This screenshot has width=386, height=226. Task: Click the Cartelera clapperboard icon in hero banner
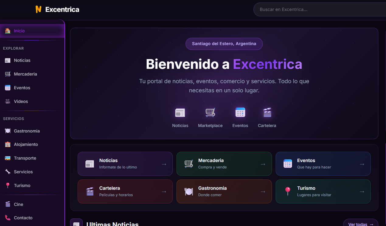(x=267, y=112)
